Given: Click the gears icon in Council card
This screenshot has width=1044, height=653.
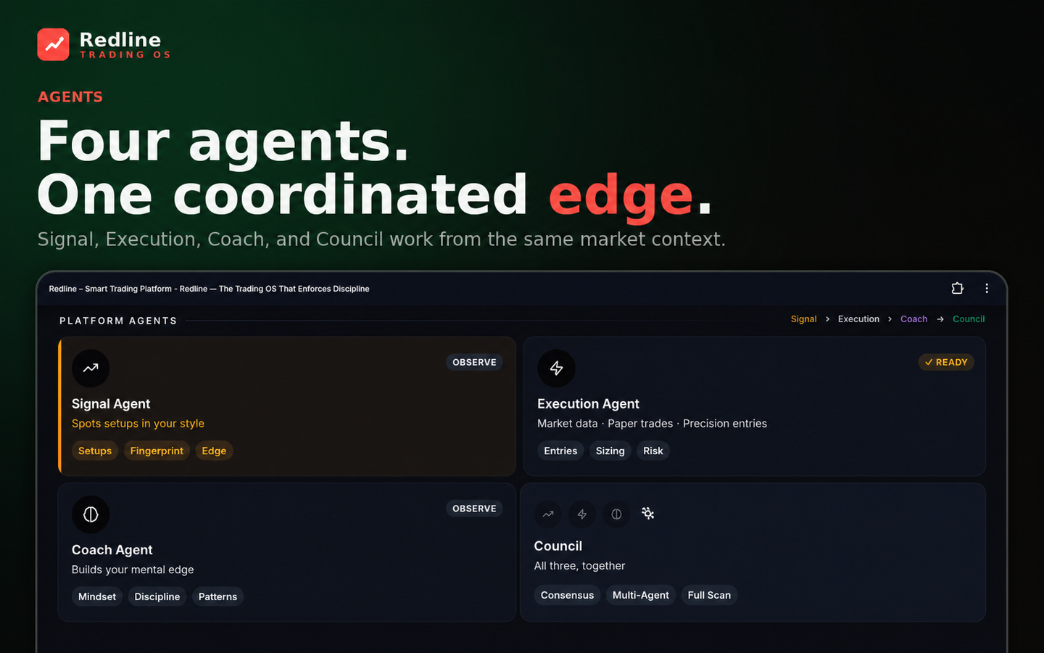Looking at the screenshot, I should [648, 514].
